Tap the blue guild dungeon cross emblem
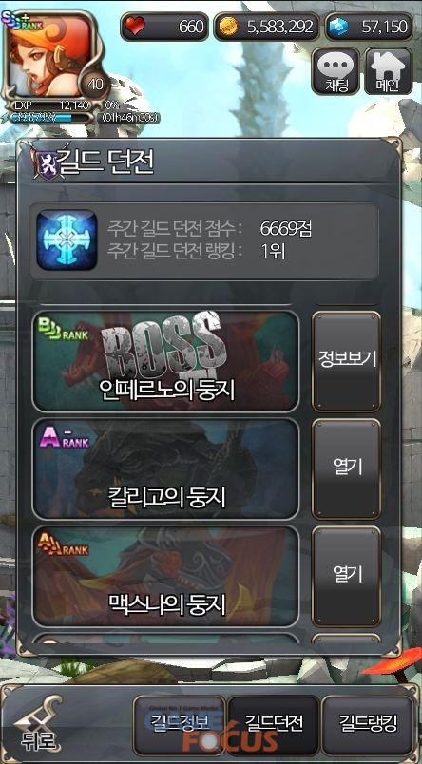The height and width of the screenshot is (764, 422). tap(67, 240)
